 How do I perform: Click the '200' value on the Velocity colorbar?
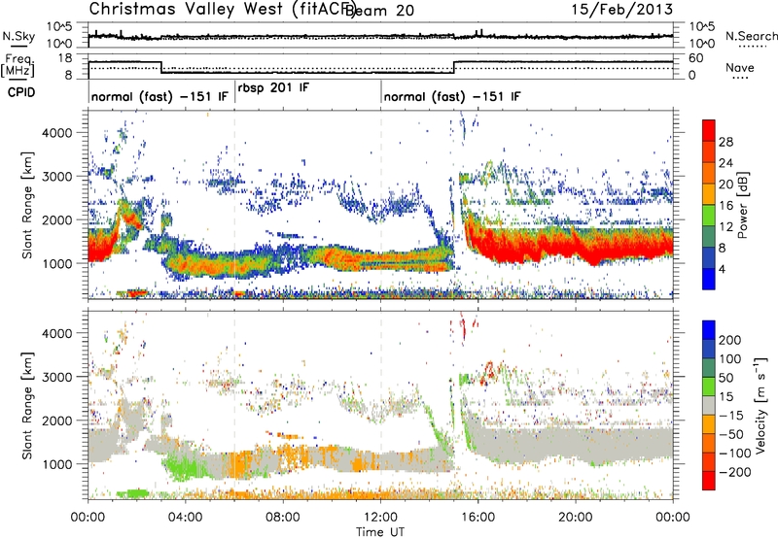730,340
